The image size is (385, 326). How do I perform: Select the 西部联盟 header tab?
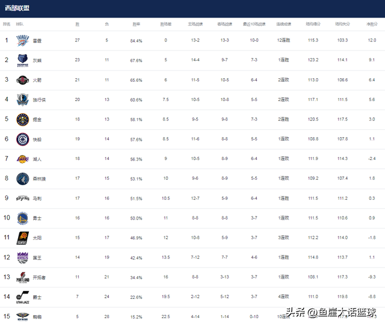pyautogui.click(x=17, y=8)
